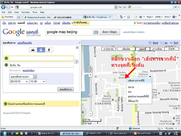The width and height of the screenshot is (181, 136).
Task: Click the Stop loading X icon
Action: [124, 7]
